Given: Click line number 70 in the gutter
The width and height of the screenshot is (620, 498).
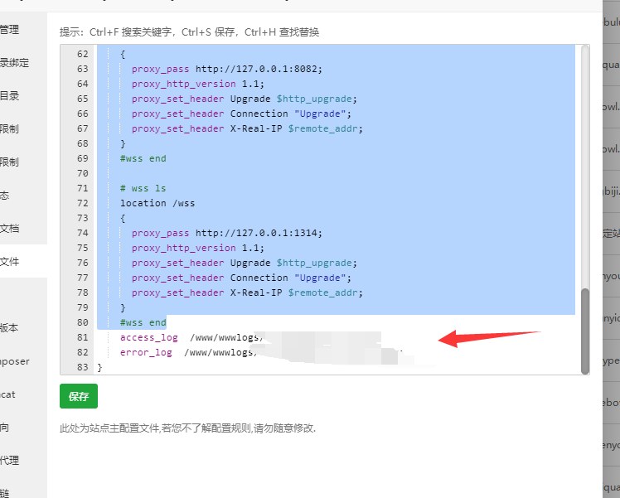Looking at the screenshot, I should pos(83,173).
